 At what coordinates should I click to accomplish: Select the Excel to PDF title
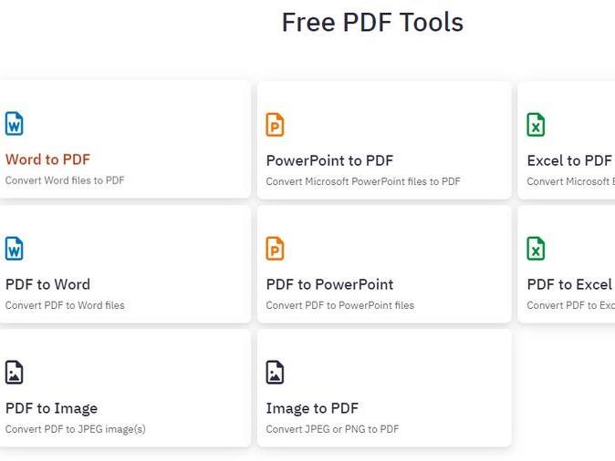click(569, 160)
